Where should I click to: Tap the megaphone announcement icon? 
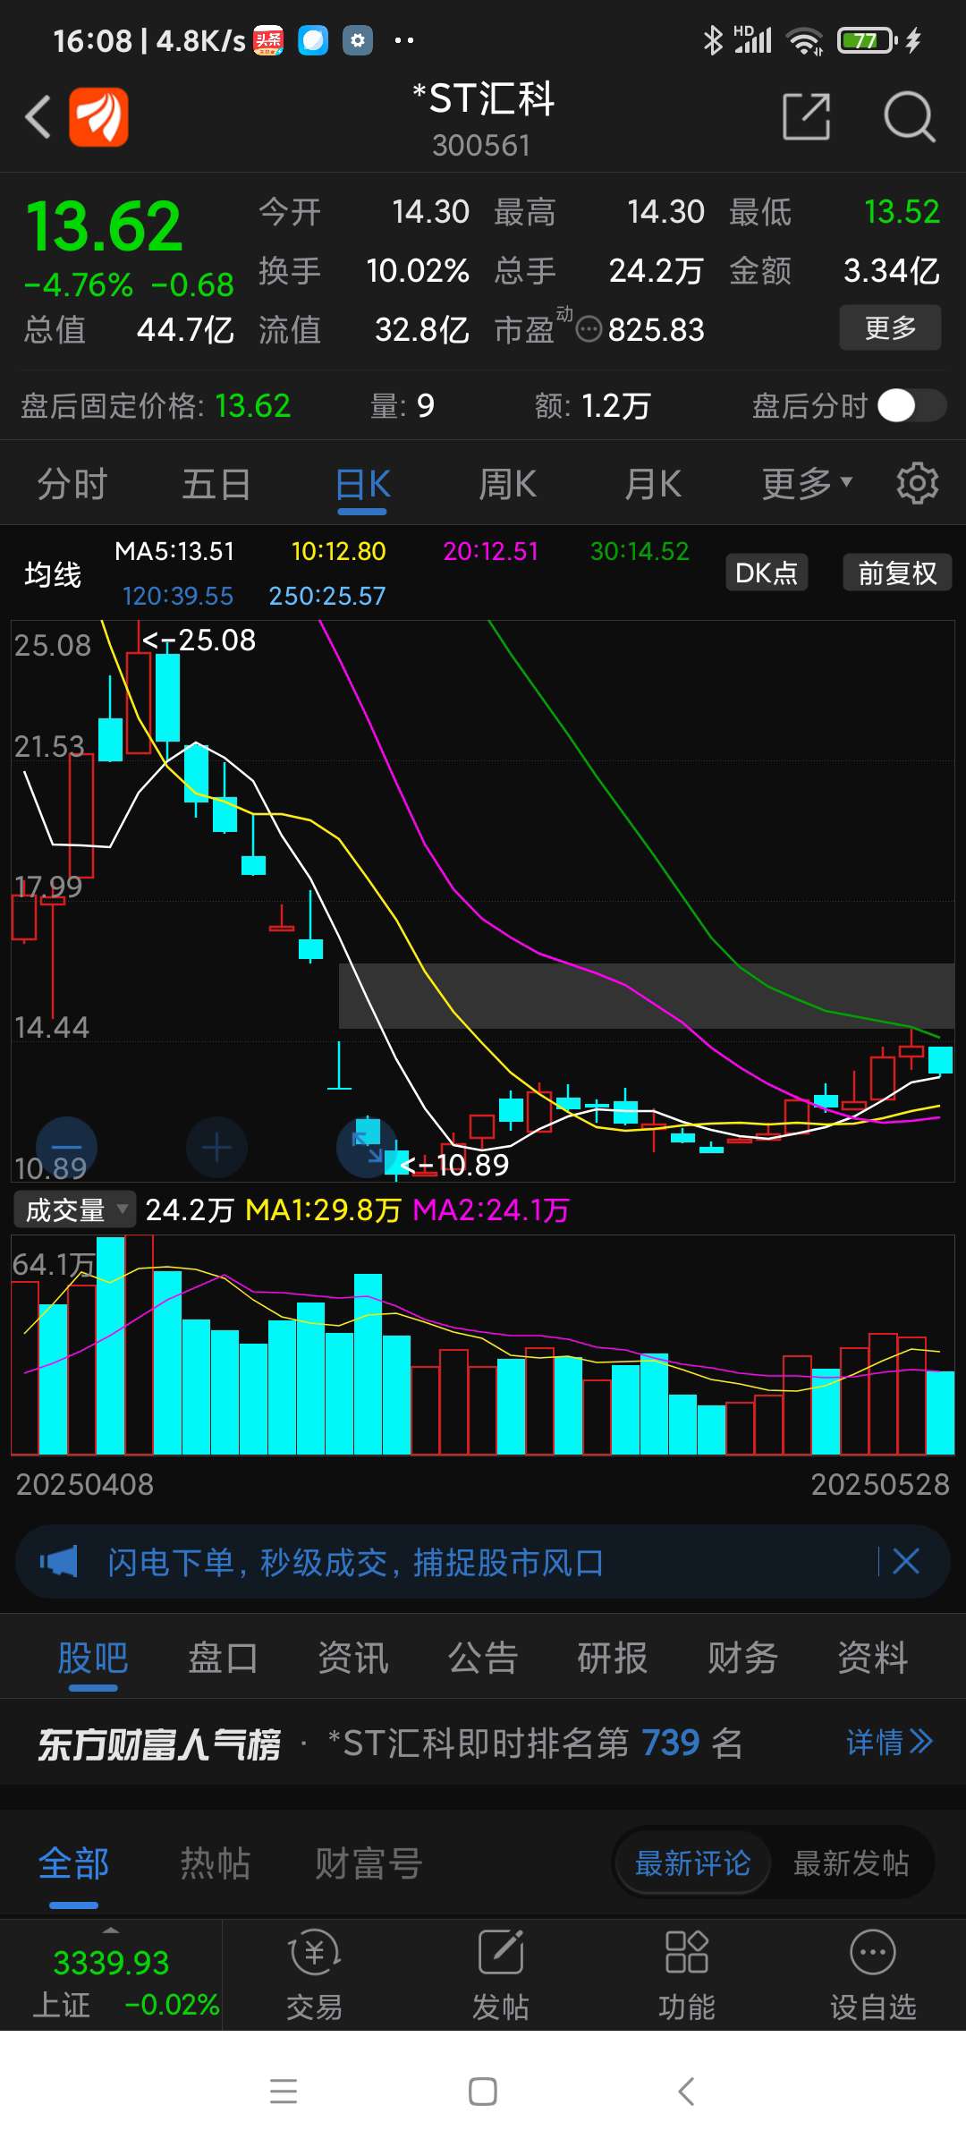click(x=59, y=1562)
